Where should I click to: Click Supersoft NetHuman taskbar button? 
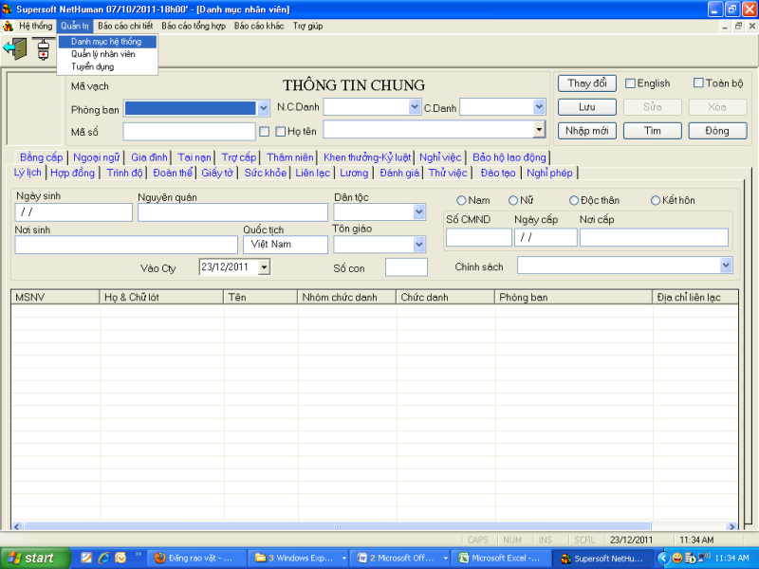603,558
